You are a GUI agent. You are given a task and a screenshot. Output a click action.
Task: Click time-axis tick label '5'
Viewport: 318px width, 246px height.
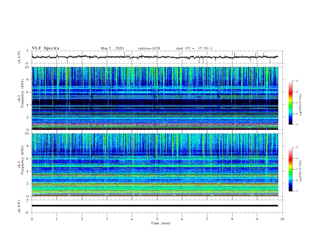click(x=157, y=219)
